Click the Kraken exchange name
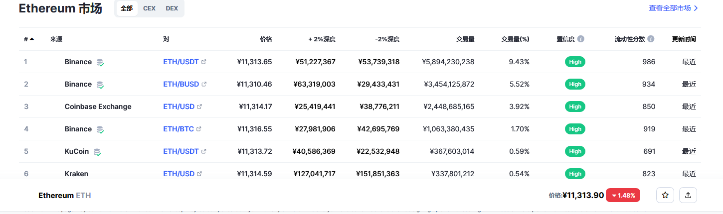Image resolution: width=723 pixels, height=214 pixels. pyautogui.click(x=76, y=174)
